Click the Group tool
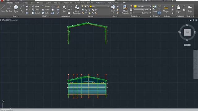Screen dimensions: 198x111 pyautogui.click(x=155, y=9)
